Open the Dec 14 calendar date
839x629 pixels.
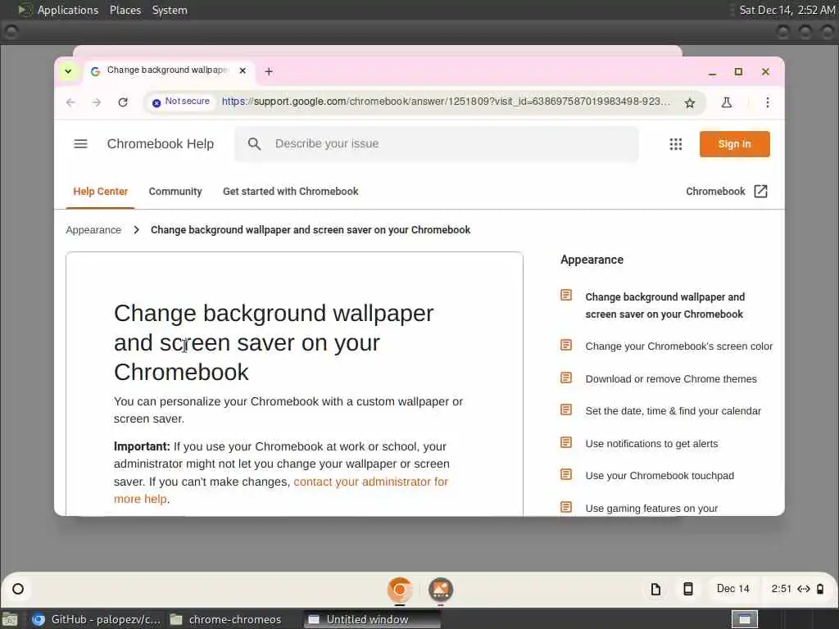pyautogui.click(x=732, y=589)
